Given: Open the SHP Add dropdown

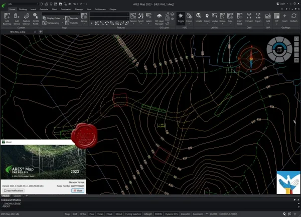Looking at the screenshot, I should (268, 18).
